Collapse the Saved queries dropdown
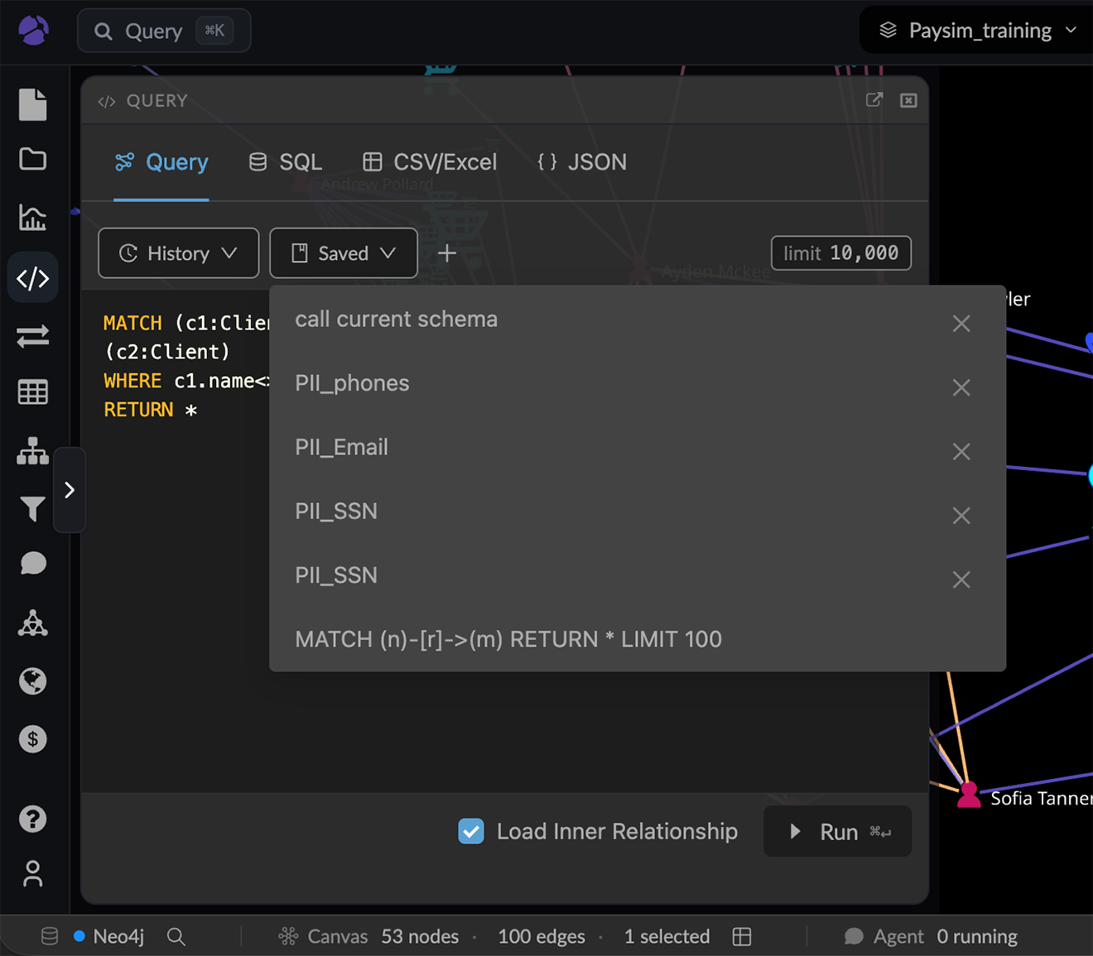The image size is (1093, 956). coord(344,253)
